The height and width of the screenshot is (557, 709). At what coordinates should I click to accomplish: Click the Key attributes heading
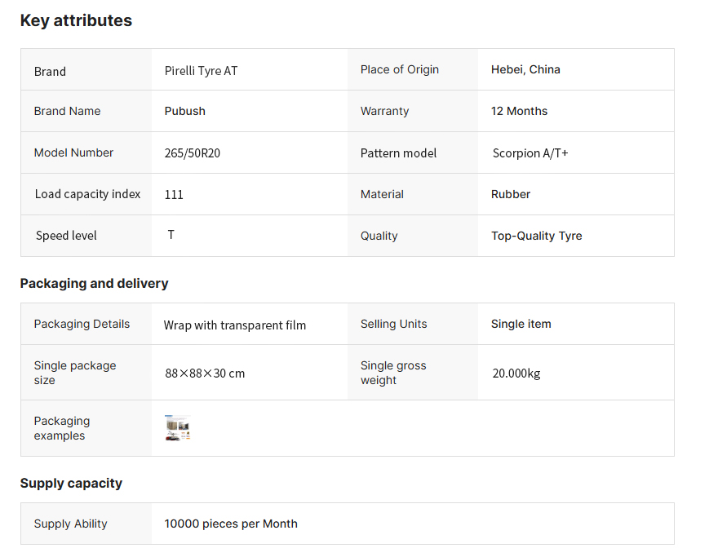coord(76,21)
